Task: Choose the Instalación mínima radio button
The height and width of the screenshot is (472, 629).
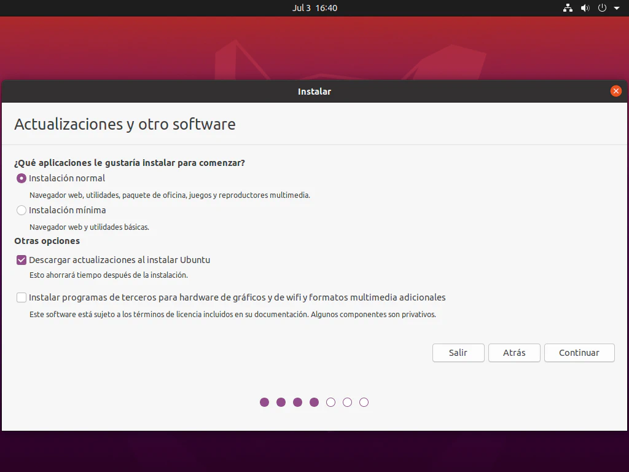Action: 21,210
